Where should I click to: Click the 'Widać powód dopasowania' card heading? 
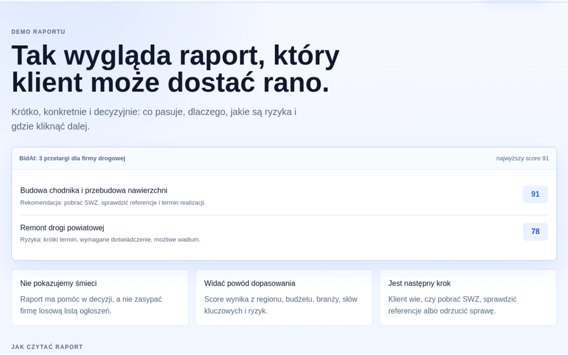[x=250, y=283]
